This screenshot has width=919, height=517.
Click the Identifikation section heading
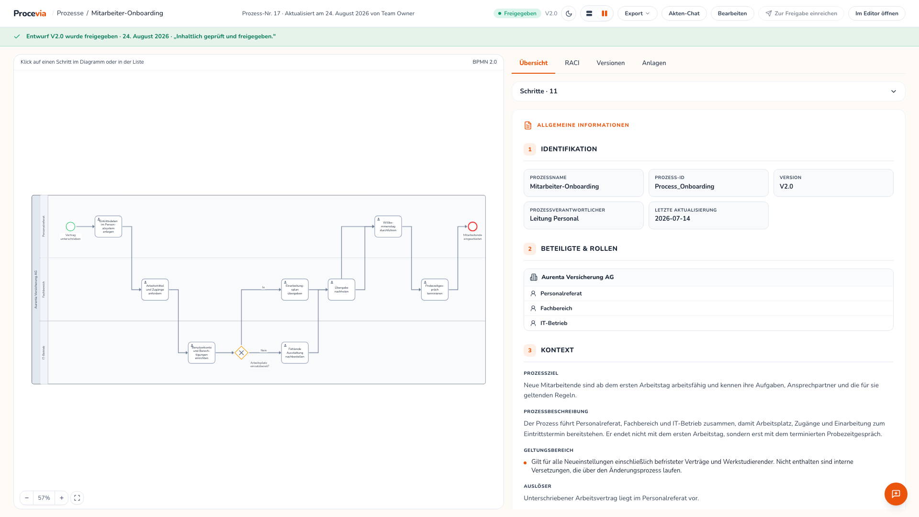(569, 149)
